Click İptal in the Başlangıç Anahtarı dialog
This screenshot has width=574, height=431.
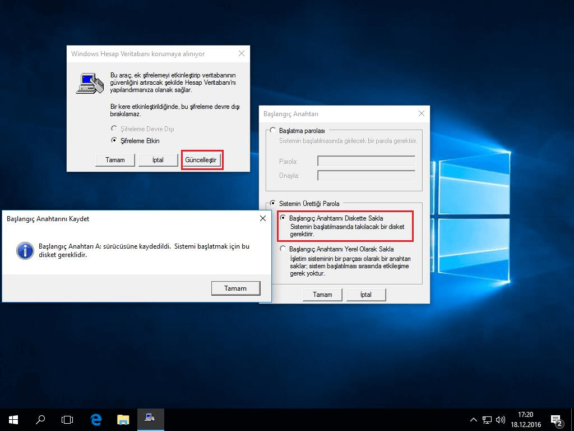click(366, 295)
